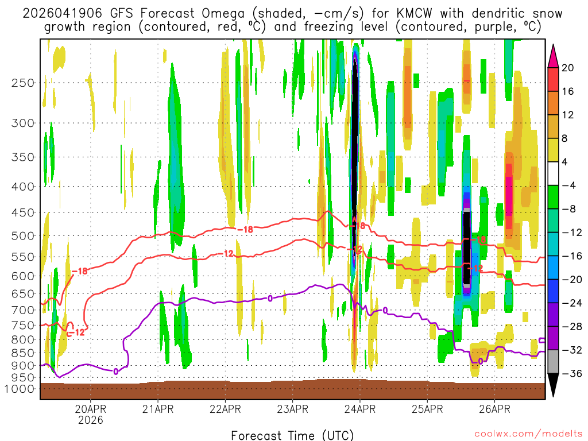This screenshot has height=441, width=588.
Task: Click the colorbar value label 20
Action: [568, 68]
